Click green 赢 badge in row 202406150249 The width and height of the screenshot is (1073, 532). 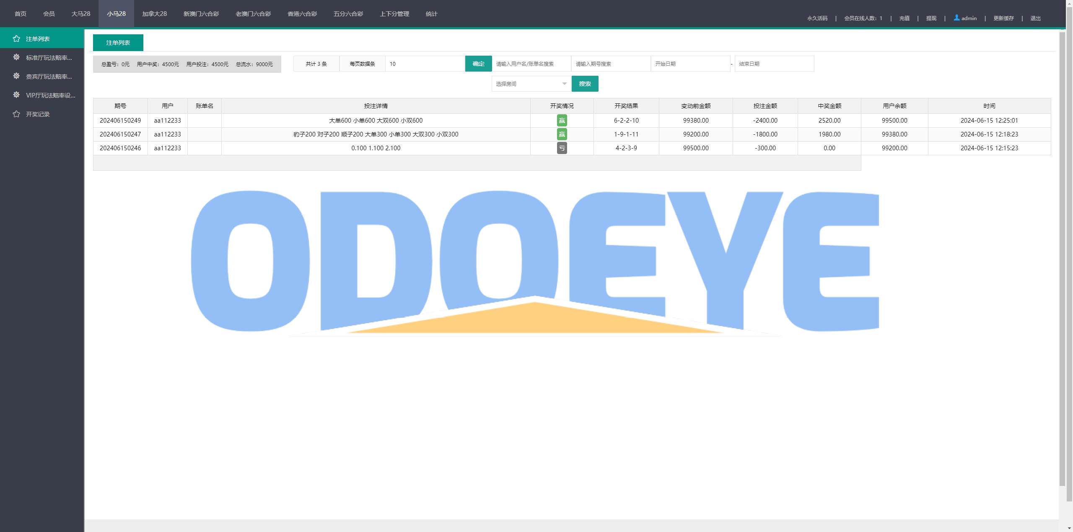[562, 121]
